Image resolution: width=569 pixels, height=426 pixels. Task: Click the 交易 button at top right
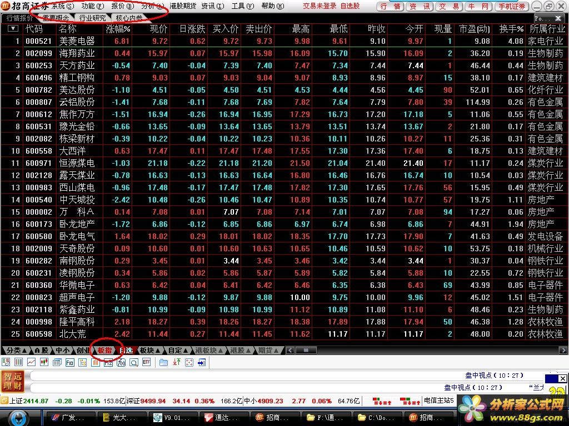tap(448, 7)
